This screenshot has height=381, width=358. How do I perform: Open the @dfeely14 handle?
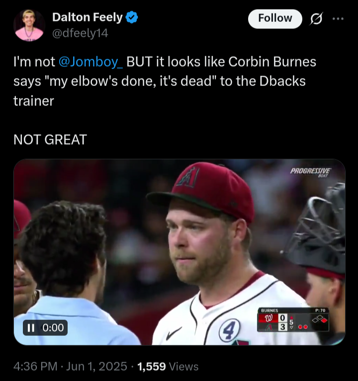click(x=80, y=33)
